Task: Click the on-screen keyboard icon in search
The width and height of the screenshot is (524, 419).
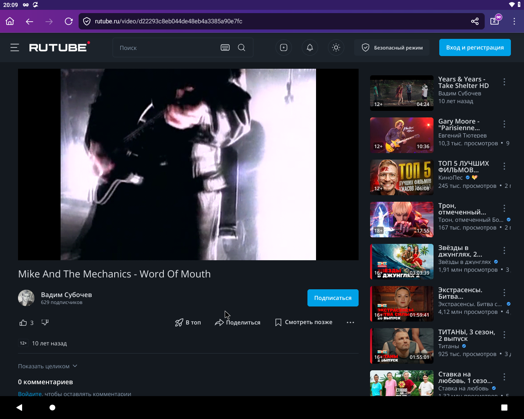Action: (225, 47)
